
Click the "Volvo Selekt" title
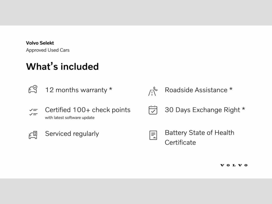(x=40, y=43)
